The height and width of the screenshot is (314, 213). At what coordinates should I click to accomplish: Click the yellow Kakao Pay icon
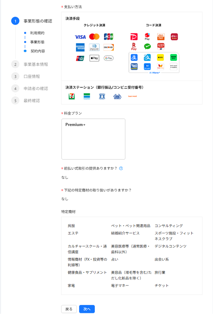[x=160, y=58]
